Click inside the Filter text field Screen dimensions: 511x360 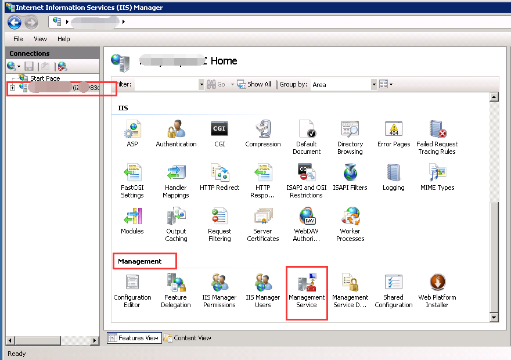click(167, 85)
